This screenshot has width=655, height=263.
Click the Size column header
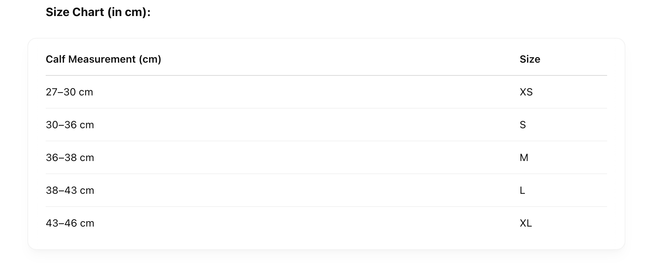(530, 59)
